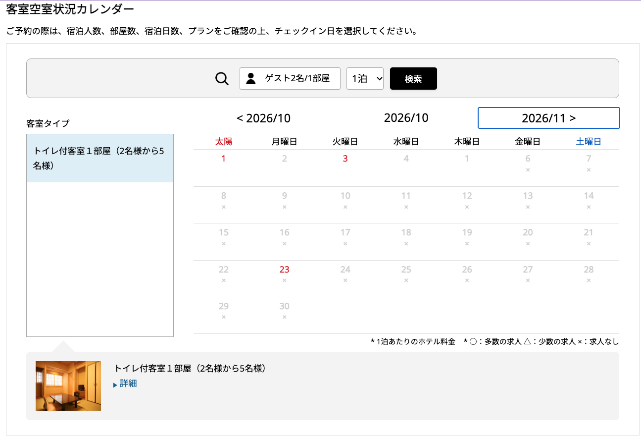Open the 1泊 nights dropdown
Image resolution: width=641 pixels, height=436 pixels.
tap(365, 78)
